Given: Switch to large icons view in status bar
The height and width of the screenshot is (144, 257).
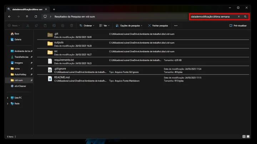Looking at the screenshot, I should click(248, 137).
